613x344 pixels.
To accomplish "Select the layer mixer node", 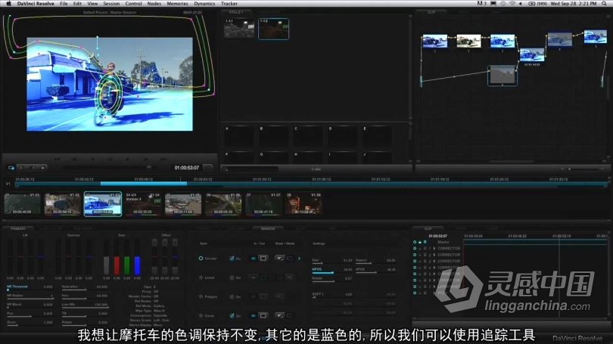I will tap(532, 54).
